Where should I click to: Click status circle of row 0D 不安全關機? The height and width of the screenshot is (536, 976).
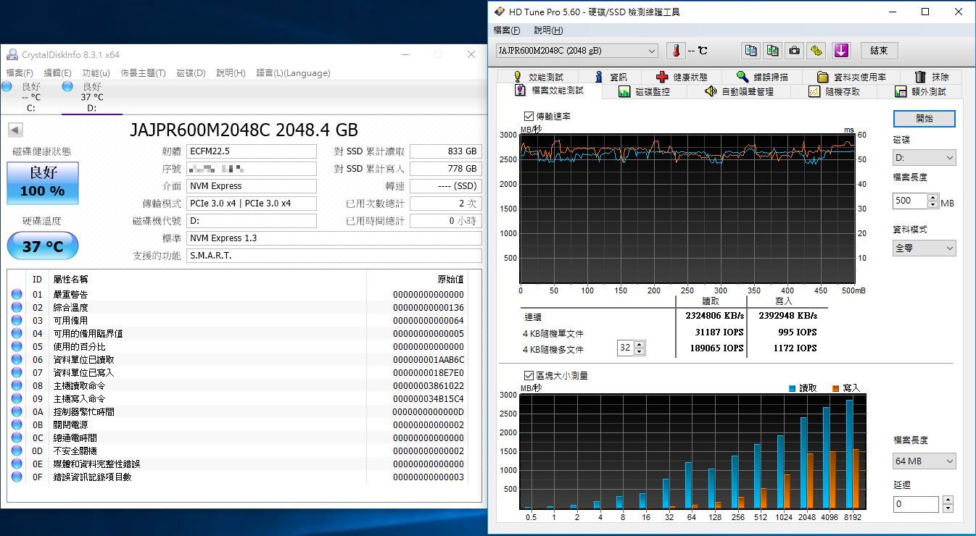17,451
